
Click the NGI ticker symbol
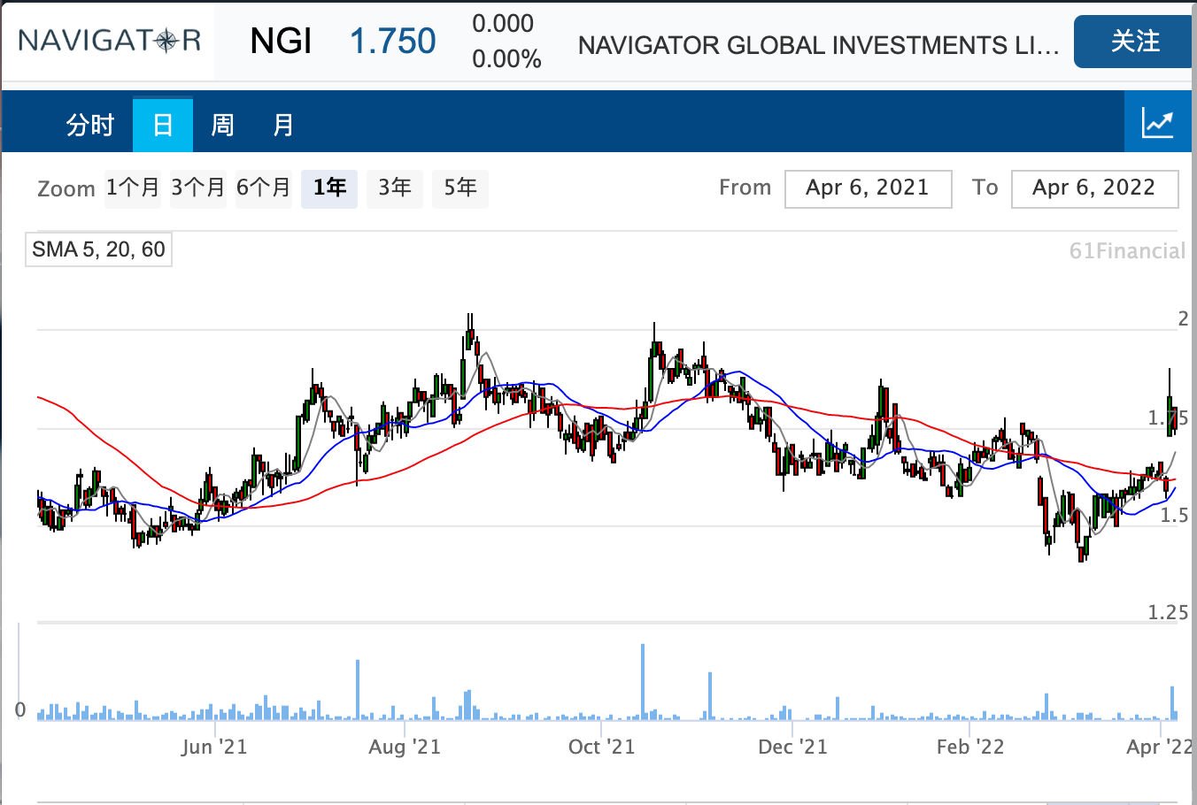pos(281,42)
